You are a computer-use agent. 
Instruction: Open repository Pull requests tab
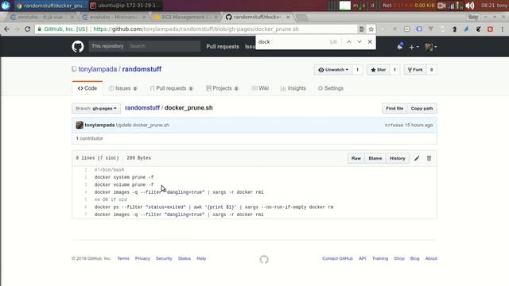pos(172,88)
